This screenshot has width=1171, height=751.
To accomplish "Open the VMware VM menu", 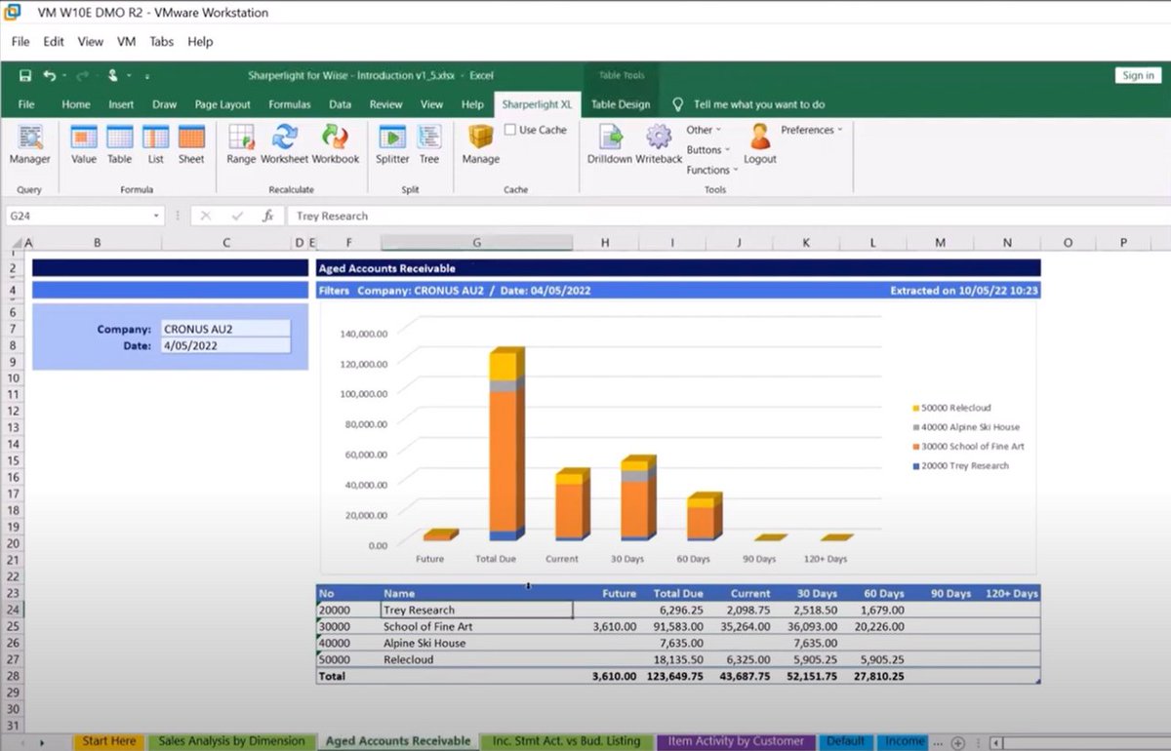I will (126, 42).
